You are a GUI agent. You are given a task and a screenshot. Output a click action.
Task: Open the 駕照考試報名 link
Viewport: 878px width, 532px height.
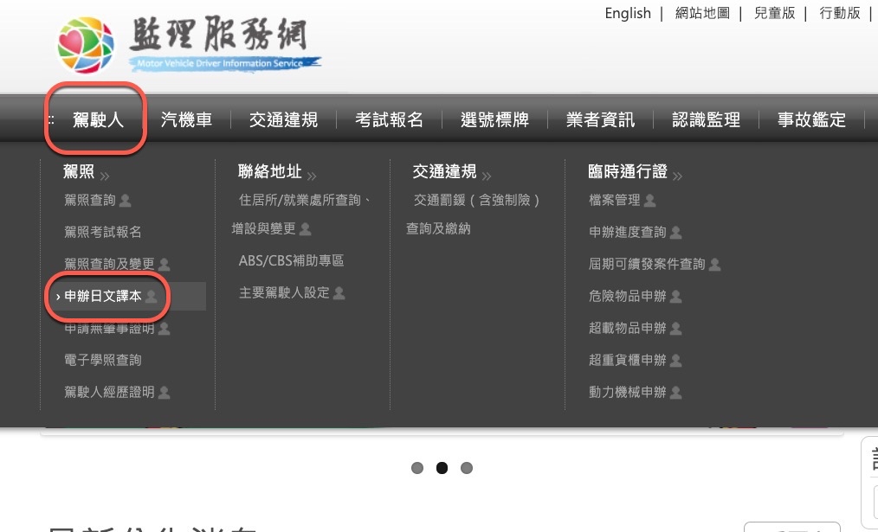point(103,233)
